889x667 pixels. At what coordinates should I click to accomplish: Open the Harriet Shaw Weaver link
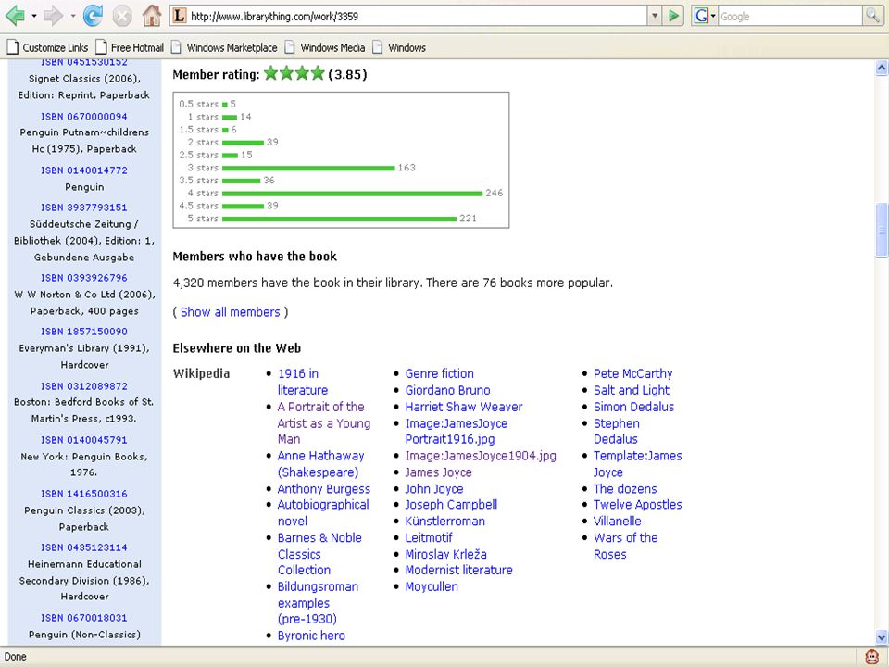tap(464, 407)
